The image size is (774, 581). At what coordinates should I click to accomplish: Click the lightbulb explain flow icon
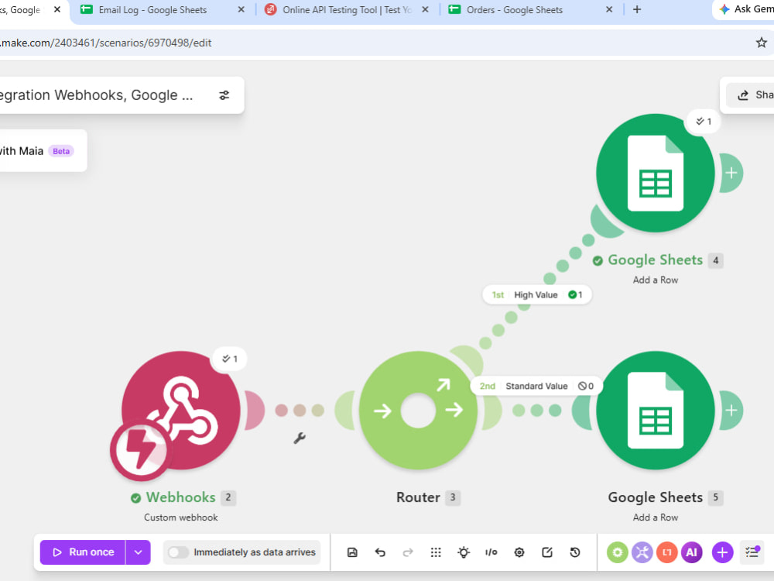[464, 552]
